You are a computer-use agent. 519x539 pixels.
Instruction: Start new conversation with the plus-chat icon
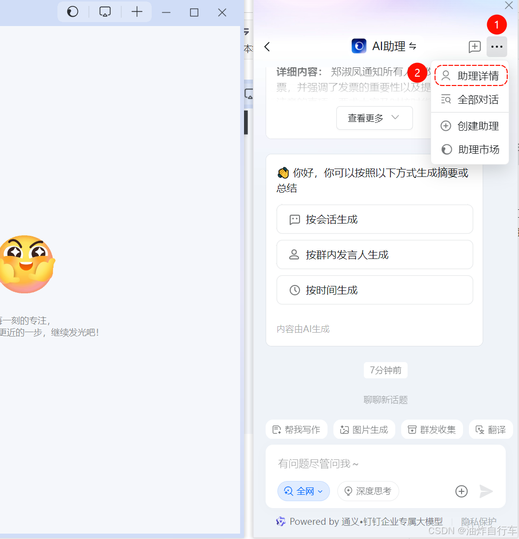pyautogui.click(x=475, y=47)
